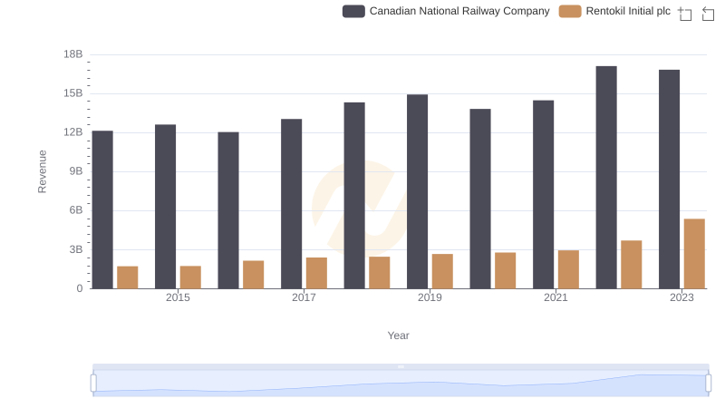Click the 2022 Canadian National Railway bar
The image size is (725, 418).
tap(606, 178)
